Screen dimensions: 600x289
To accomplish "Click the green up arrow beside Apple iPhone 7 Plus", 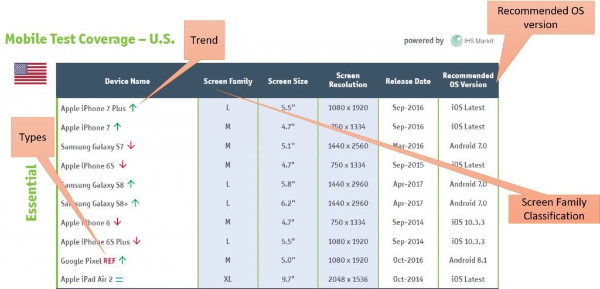I will (132, 108).
